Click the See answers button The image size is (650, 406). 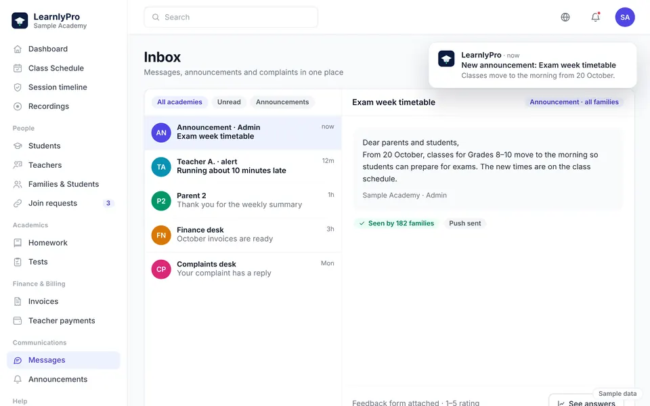(x=586, y=401)
